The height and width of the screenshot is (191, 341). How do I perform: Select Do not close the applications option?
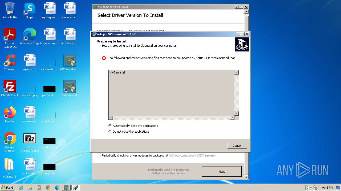click(129, 132)
